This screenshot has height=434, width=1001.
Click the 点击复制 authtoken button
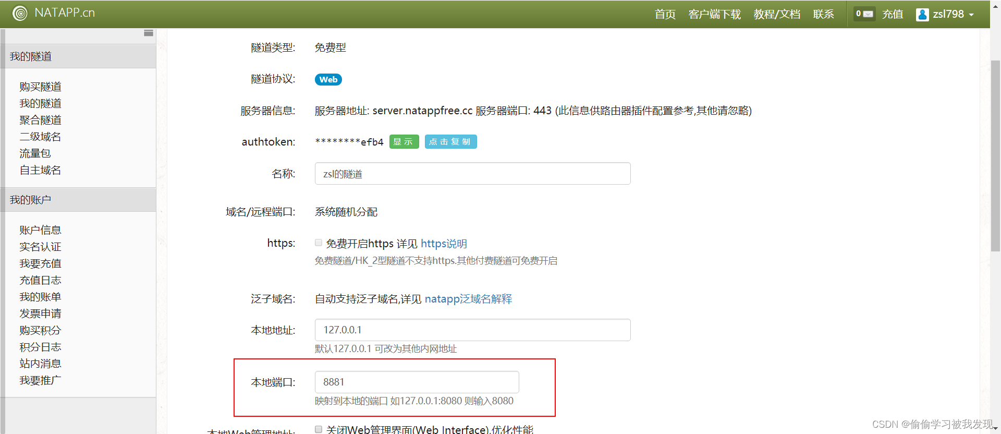pyautogui.click(x=450, y=142)
